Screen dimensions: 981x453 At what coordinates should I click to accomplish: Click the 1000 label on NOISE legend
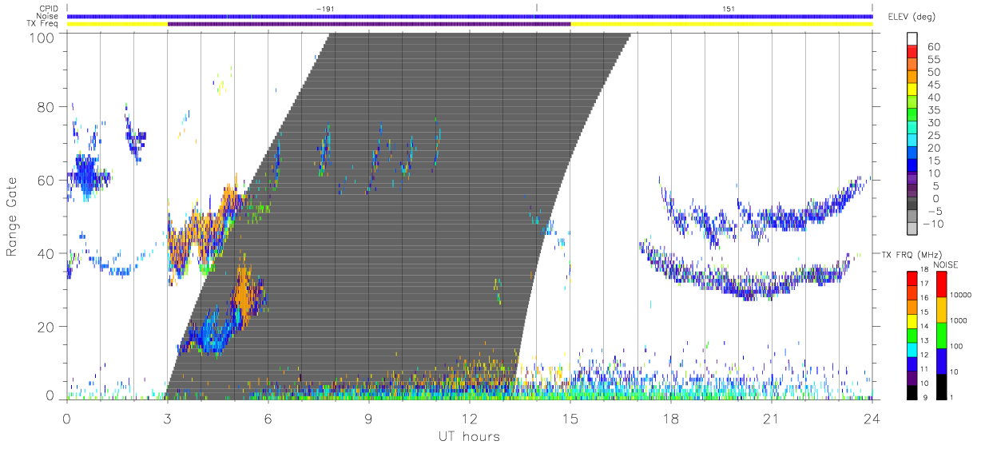tap(958, 320)
